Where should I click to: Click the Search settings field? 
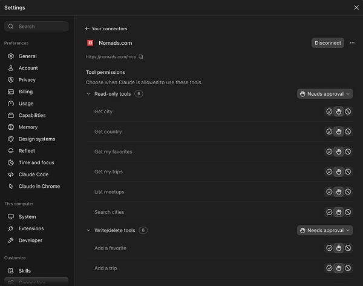[x=36, y=26]
